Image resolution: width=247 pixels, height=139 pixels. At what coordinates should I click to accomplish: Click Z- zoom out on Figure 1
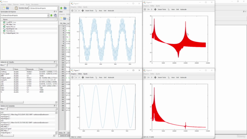pos(79,10)
